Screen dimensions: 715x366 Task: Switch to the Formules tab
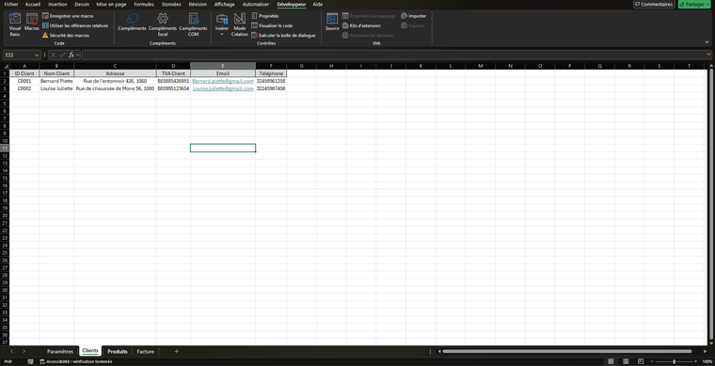(144, 4)
